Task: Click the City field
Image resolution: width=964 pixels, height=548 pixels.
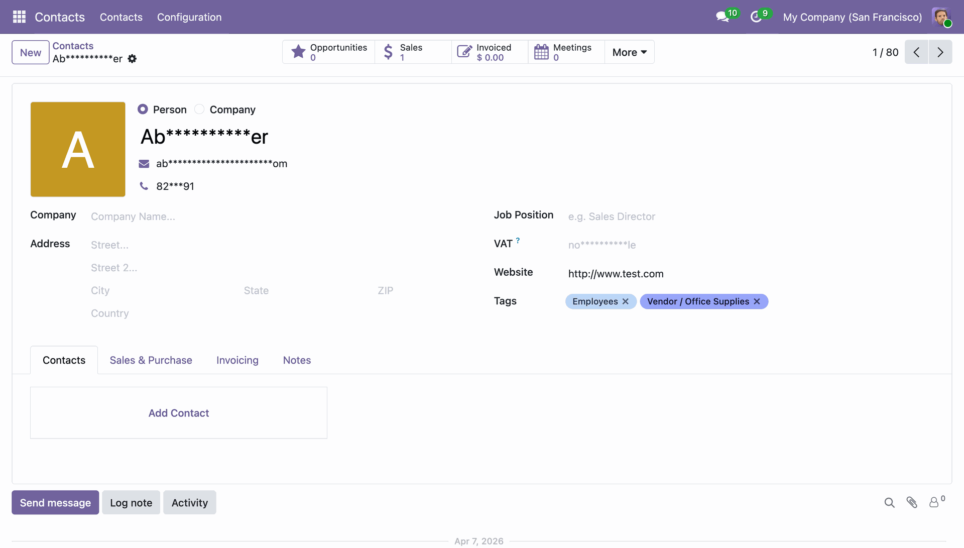Action: [163, 291]
